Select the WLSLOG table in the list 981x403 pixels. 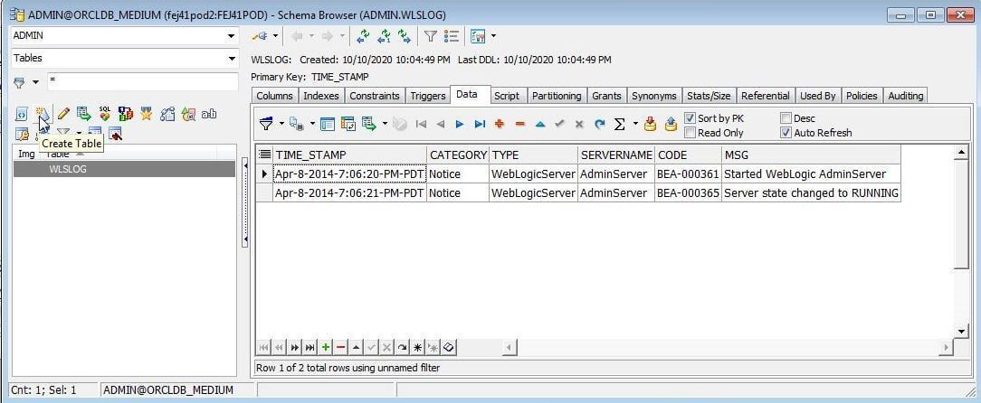68,169
